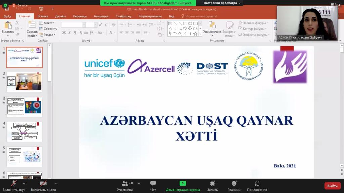Click the Zoom encryption shield icon
Image resolution: width=344 pixels, height=193 pixels.
click(x=5, y=5)
